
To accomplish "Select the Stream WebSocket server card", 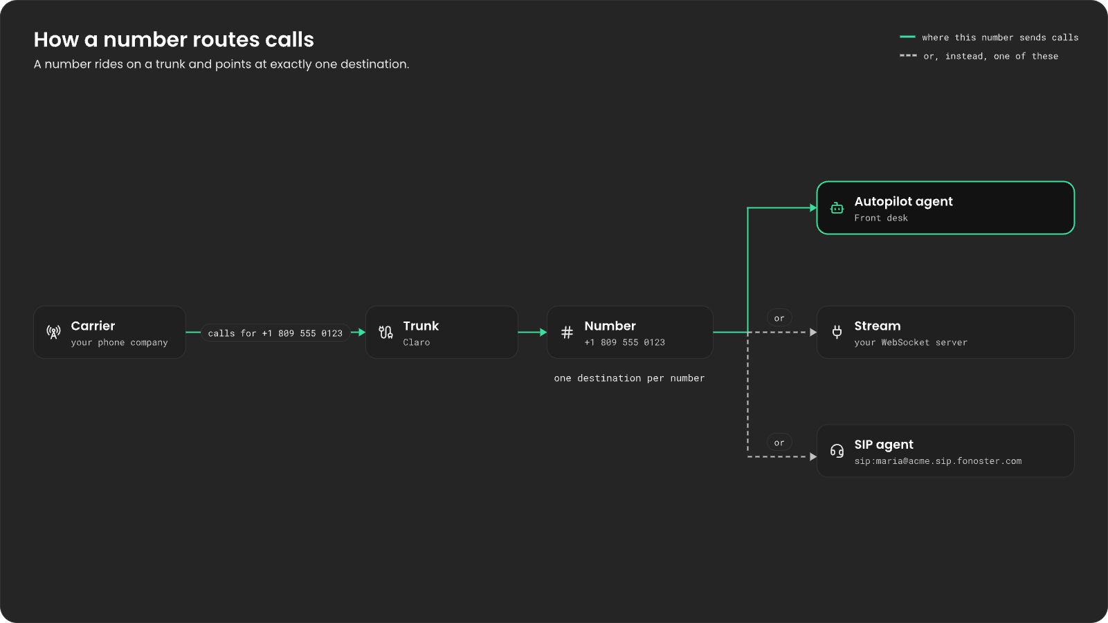I will [945, 332].
